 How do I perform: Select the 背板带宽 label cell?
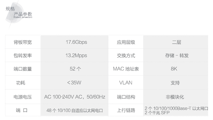click(x=23, y=42)
